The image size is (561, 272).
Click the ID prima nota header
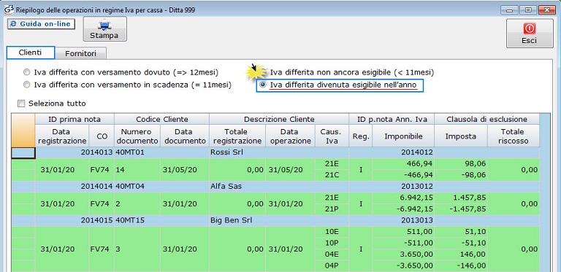pyautogui.click(x=75, y=119)
